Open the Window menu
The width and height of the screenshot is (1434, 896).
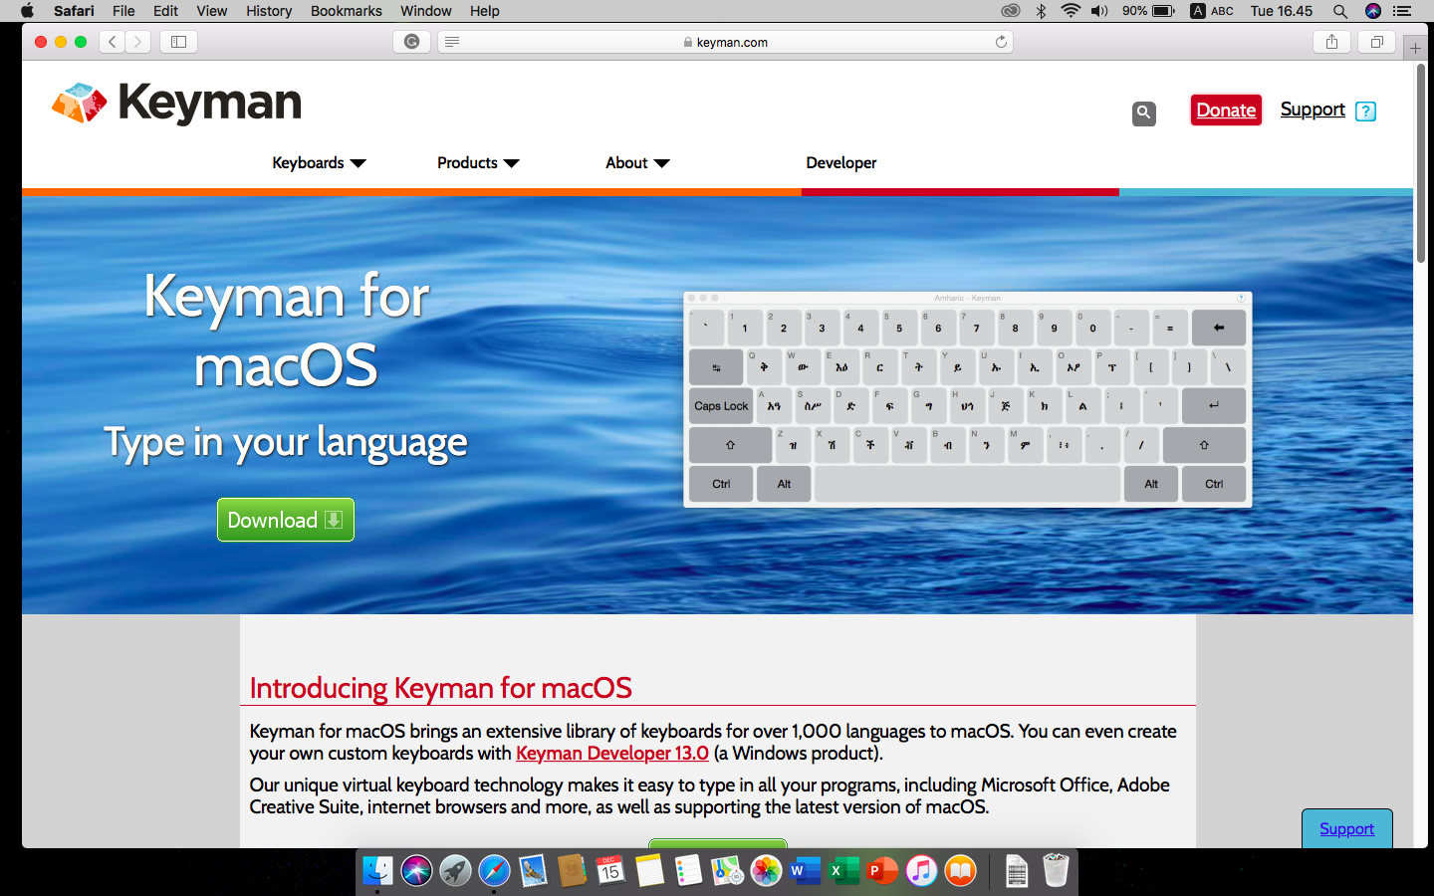pos(426,11)
